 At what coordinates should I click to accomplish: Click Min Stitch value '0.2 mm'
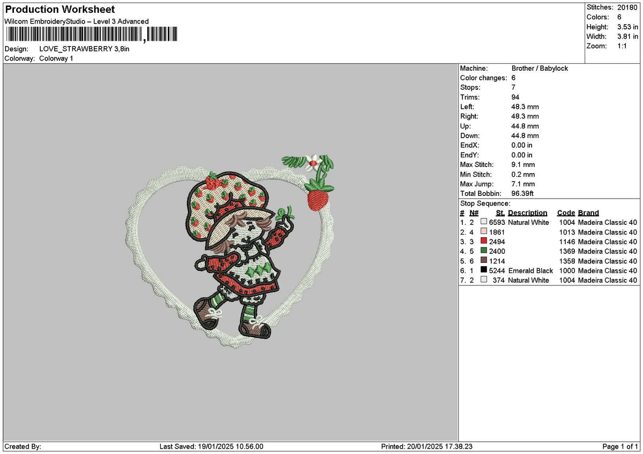coord(523,175)
